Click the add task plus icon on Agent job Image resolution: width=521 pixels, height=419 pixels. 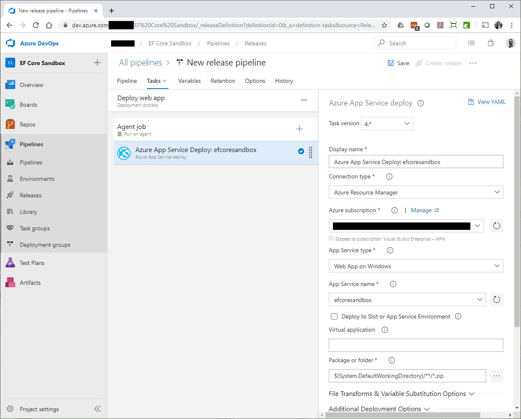(300, 129)
